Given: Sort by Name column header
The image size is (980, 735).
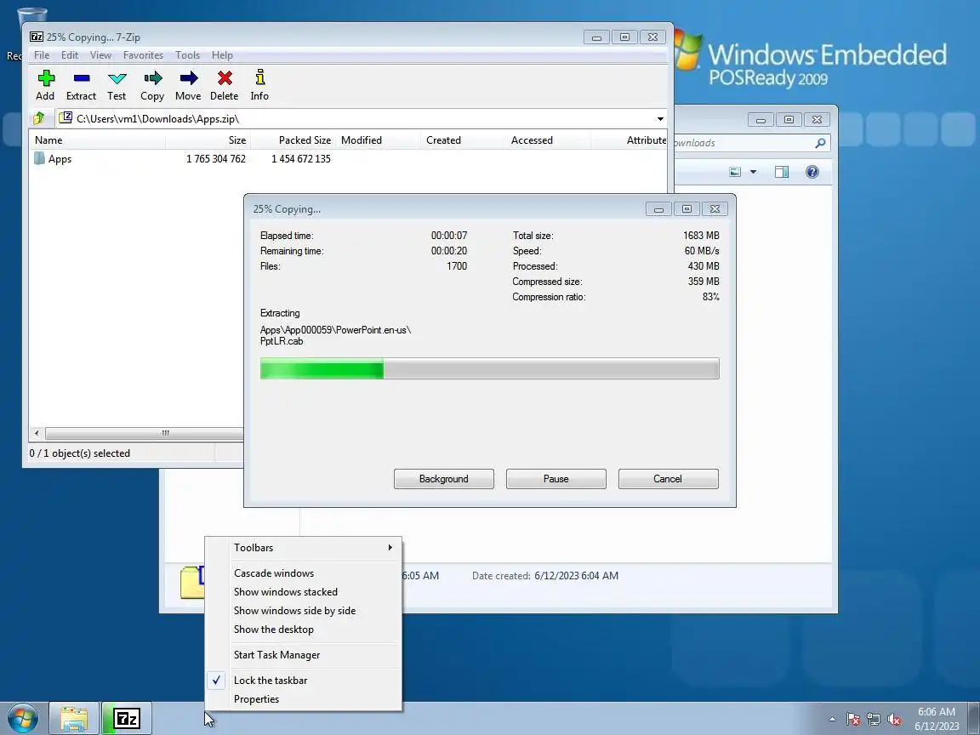Looking at the screenshot, I should [x=97, y=140].
